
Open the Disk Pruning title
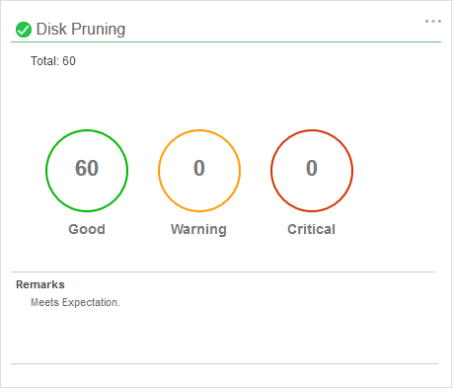[81, 30]
